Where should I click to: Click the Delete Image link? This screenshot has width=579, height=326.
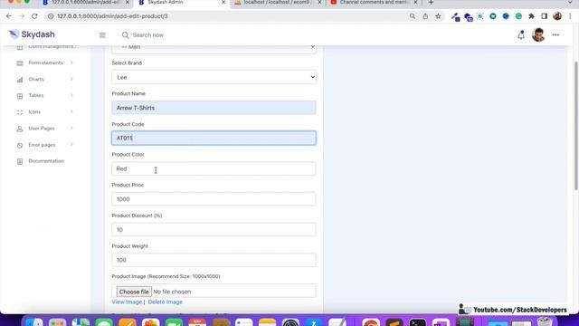pos(165,302)
